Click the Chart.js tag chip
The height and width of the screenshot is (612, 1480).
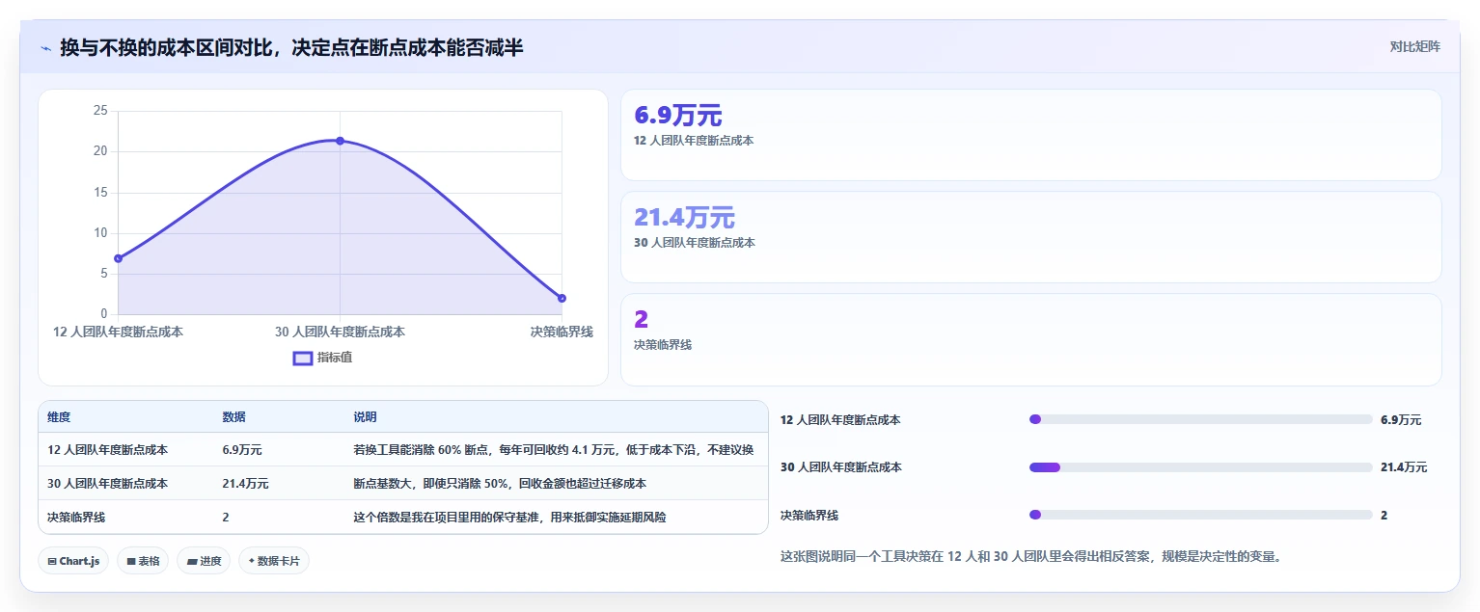click(73, 561)
